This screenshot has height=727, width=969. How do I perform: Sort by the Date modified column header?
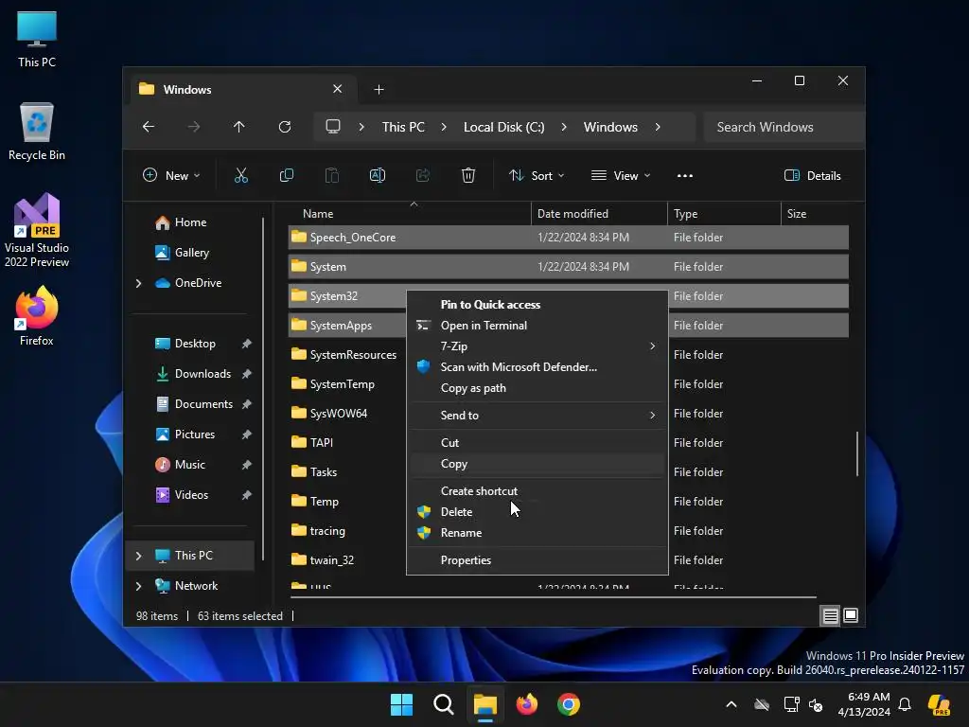(599, 214)
